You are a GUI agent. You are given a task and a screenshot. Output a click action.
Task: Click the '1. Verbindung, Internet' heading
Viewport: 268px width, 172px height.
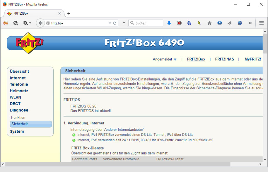pyautogui.click(x=84, y=123)
